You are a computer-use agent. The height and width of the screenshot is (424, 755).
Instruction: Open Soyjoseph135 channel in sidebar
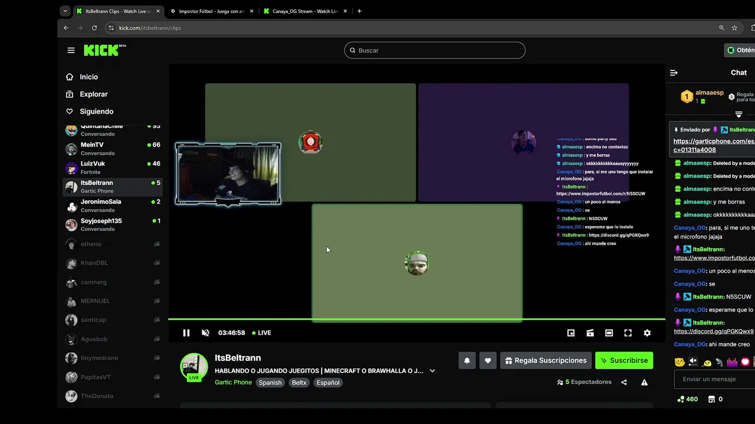(x=113, y=224)
